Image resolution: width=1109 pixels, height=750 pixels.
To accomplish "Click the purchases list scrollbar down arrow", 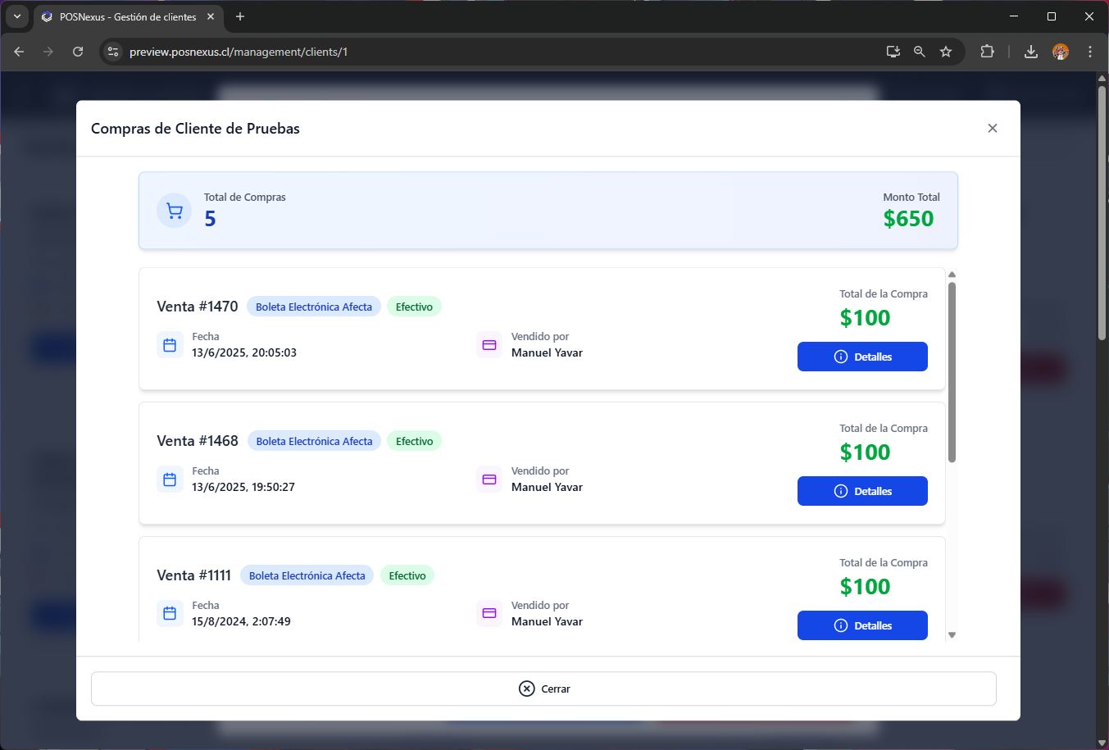I will tap(952, 635).
